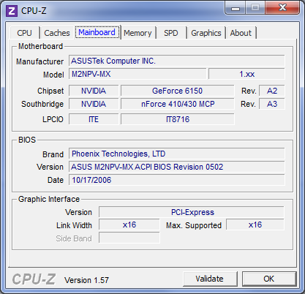
Task: Click the Validate button
Action: point(210,279)
